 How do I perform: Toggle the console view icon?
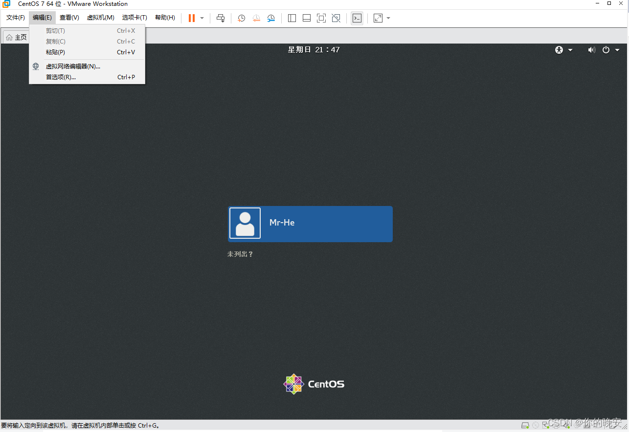pyautogui.click(x=357, y=18)
